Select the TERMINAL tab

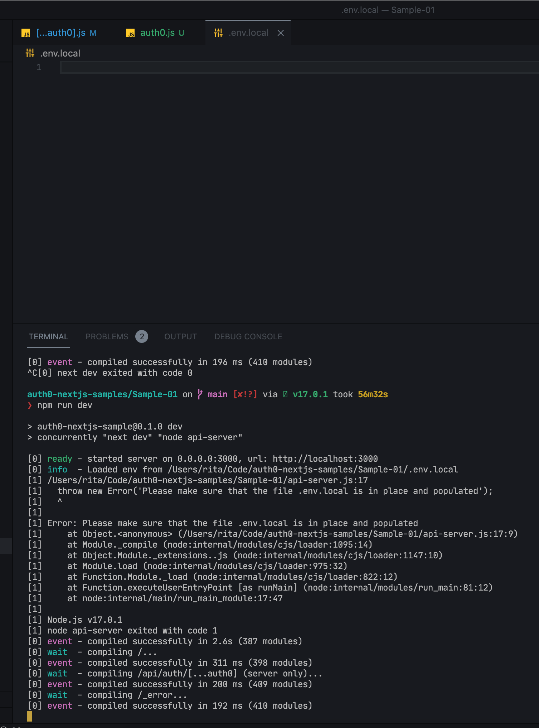pos(48,336)
